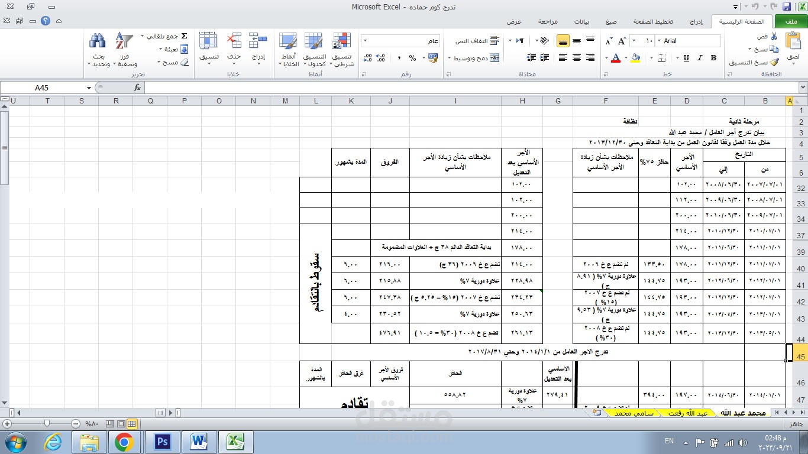Toggle Wrap Text (التفاف النص)
The image size is (808, 454).
[x=477, y=41]
